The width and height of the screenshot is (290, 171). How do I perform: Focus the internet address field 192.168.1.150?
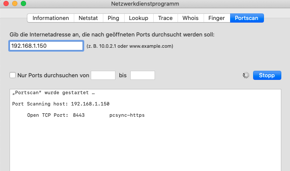46,46
